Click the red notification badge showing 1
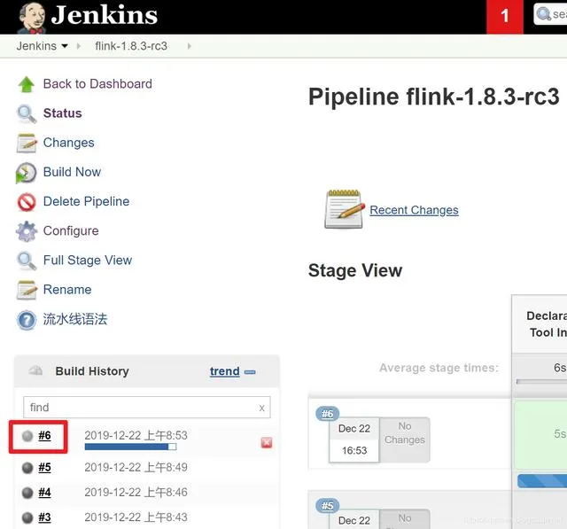 pyautogui.click(x=505, y=17)
